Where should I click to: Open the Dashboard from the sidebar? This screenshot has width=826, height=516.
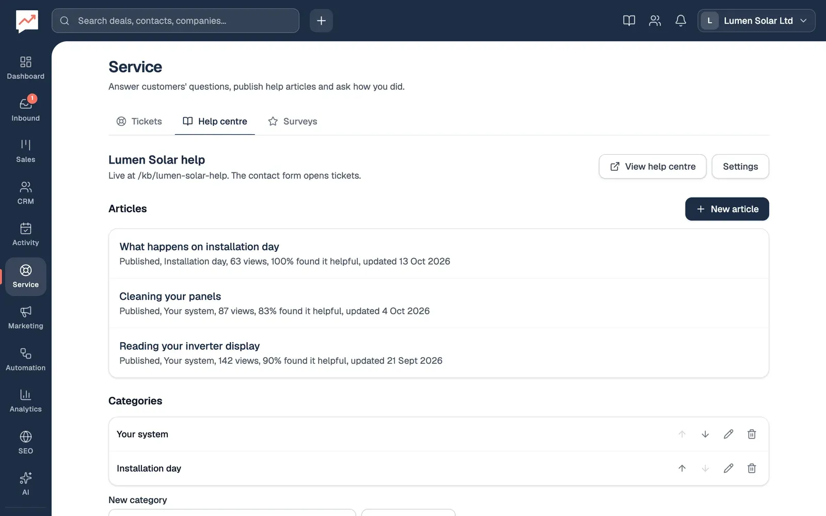[x=25, y=68]
